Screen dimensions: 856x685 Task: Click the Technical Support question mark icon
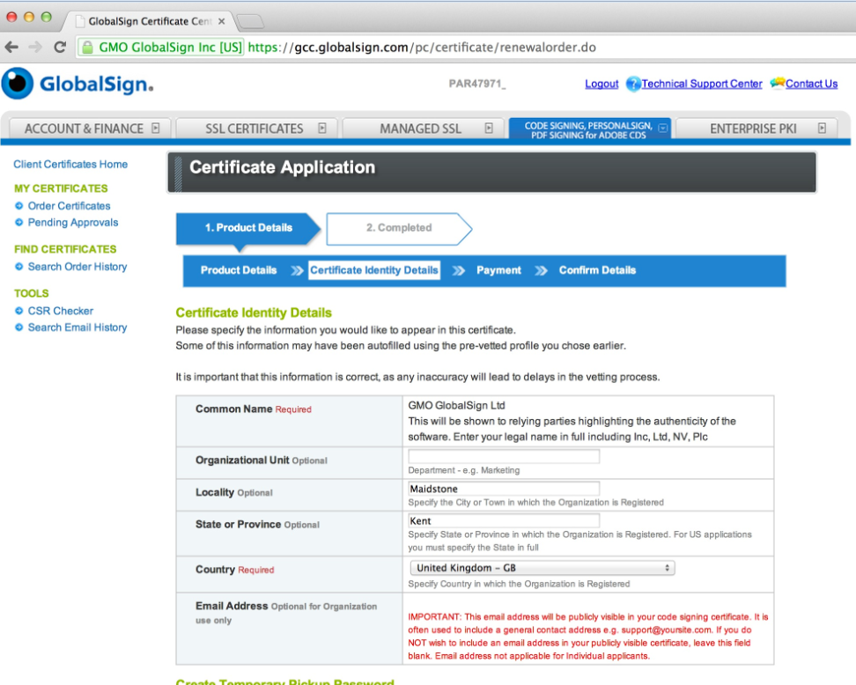632,84
